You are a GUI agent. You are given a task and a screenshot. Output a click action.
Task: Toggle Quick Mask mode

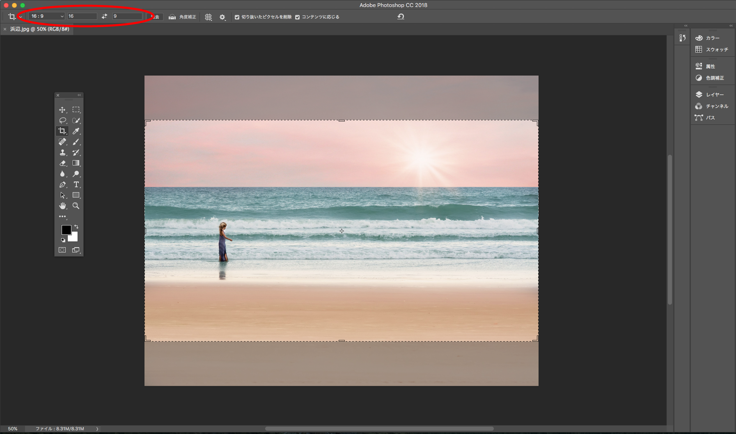[x=62, y=250]
